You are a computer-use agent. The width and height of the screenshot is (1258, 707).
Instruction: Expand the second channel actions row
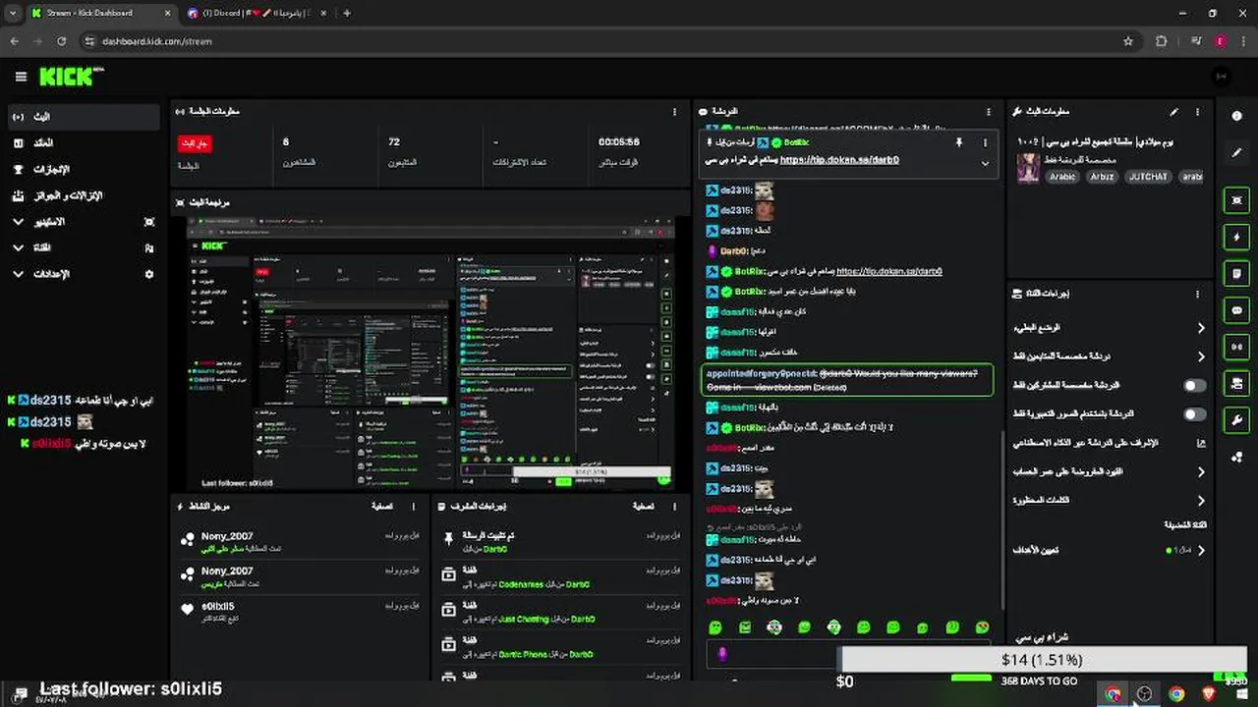pos(1109,356)
